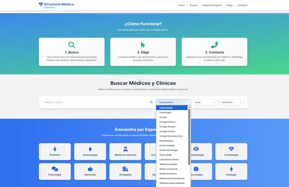Click the 2. Elige card title
The width and height of the screenshot is (289, 187).
[143, 52]
